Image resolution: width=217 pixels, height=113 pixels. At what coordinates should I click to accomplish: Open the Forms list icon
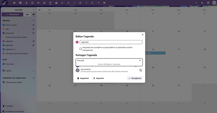coord(92,3)
